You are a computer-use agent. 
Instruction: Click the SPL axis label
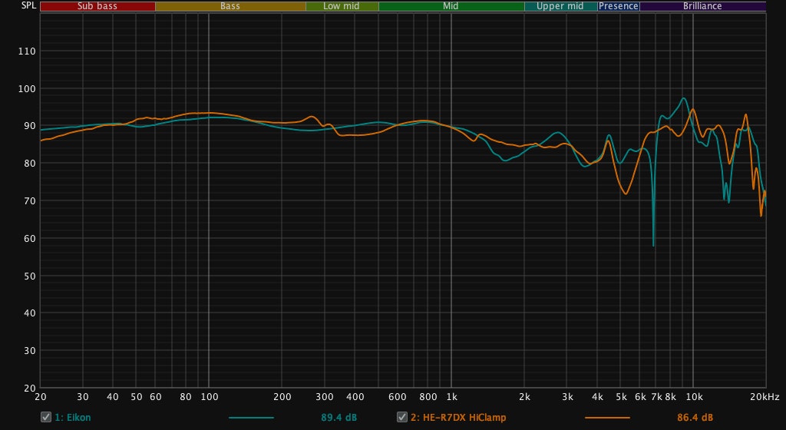(16, 6)
